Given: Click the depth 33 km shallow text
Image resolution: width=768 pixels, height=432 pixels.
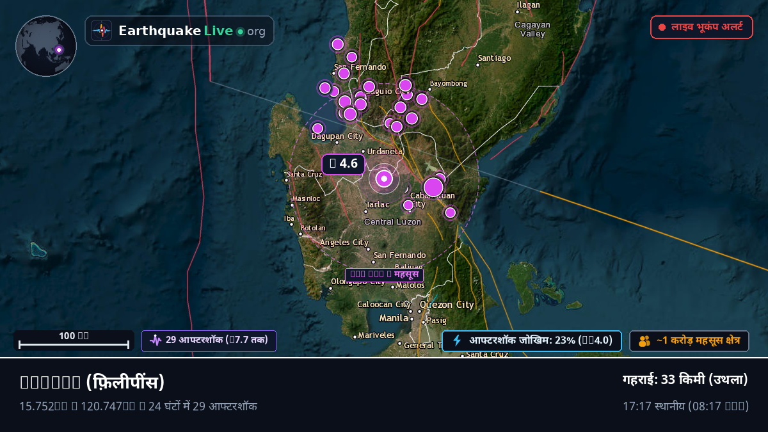Looking at the screenshot, I should (685, 380).
